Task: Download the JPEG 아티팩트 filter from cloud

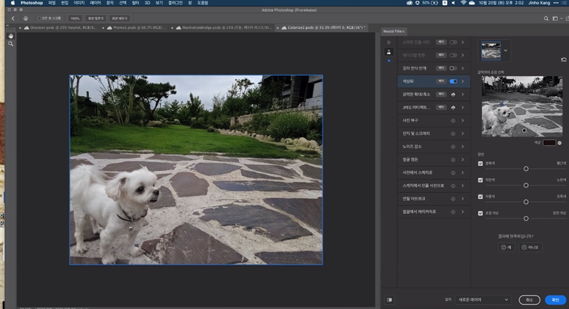Action: (x=453, y=107)
